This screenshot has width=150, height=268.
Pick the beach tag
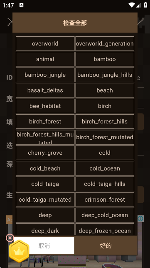(x=105, y=90)
